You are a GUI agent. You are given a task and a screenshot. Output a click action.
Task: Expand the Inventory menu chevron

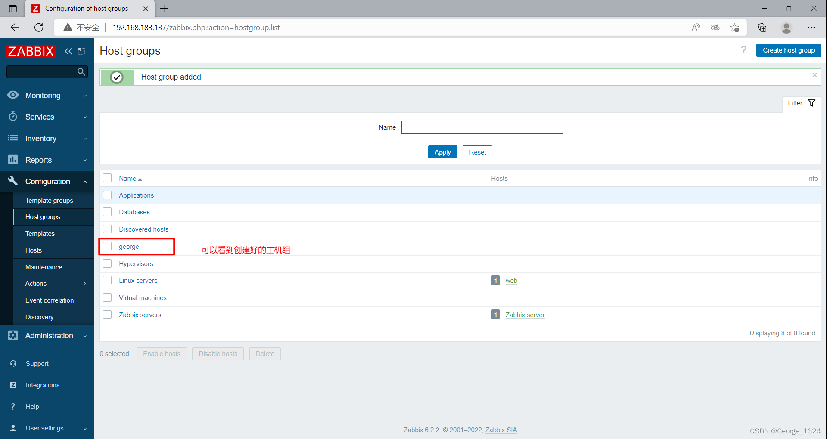point(85,139)
